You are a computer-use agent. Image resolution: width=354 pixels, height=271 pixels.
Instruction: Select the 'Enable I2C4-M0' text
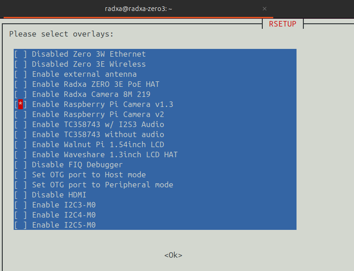coord(64,215)
